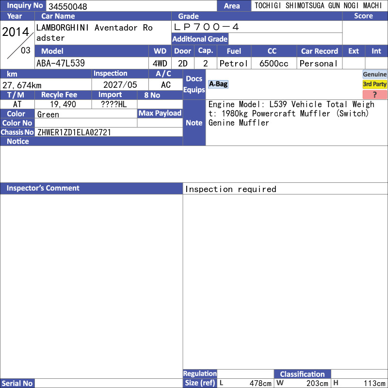Click the Inspection required comment
Viewport: 388px width, 388px height.
[231, 189]
